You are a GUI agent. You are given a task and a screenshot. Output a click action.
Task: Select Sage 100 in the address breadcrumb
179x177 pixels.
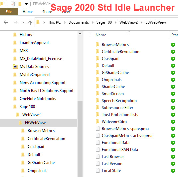pos(104,22)
